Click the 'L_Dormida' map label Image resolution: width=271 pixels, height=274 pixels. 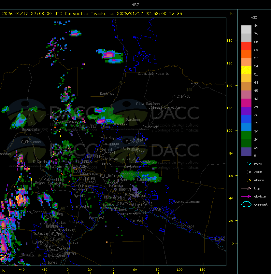point(185,226)
